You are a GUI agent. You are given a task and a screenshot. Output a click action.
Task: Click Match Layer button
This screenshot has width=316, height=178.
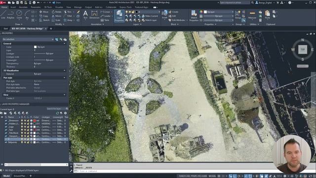149,20
